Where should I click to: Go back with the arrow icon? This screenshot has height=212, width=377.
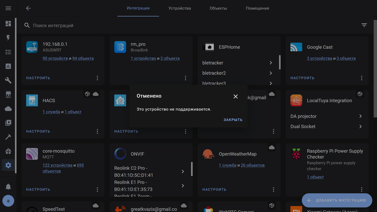28,8
